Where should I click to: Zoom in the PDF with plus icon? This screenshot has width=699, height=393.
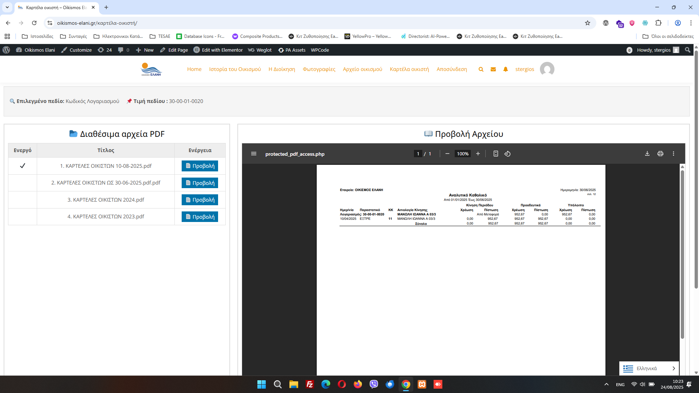[478, 154]
